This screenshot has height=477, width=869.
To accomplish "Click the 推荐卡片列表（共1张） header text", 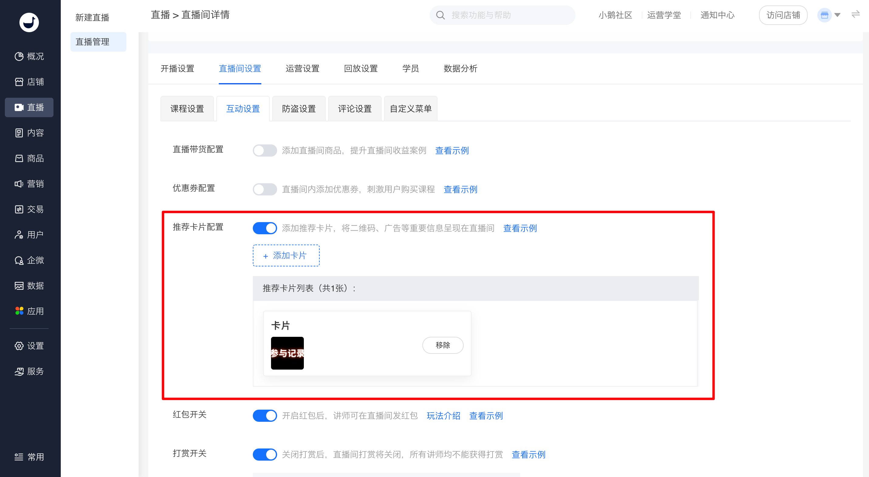I will coord(309,288).
